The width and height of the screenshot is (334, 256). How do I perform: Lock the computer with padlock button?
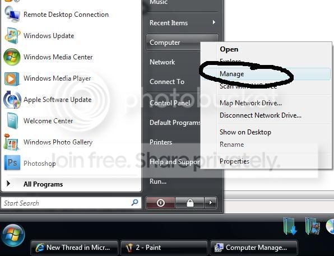190,203
